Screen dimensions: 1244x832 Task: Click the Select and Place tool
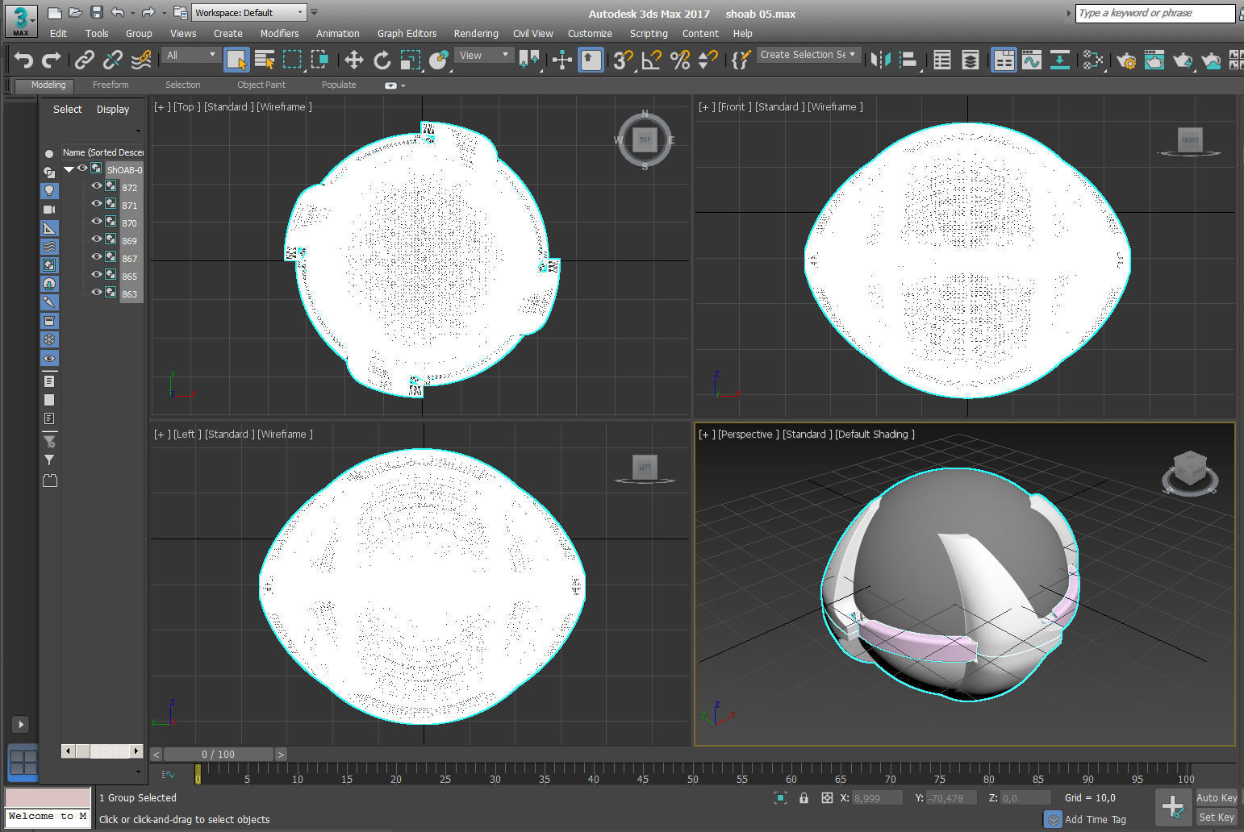point(439,60)
